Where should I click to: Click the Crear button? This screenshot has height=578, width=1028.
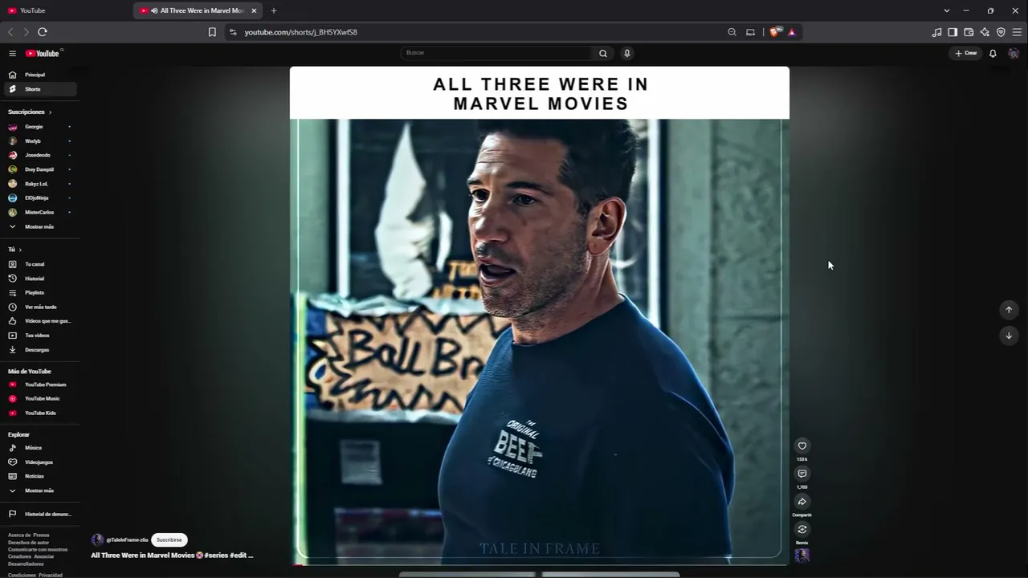pos(966,54)
